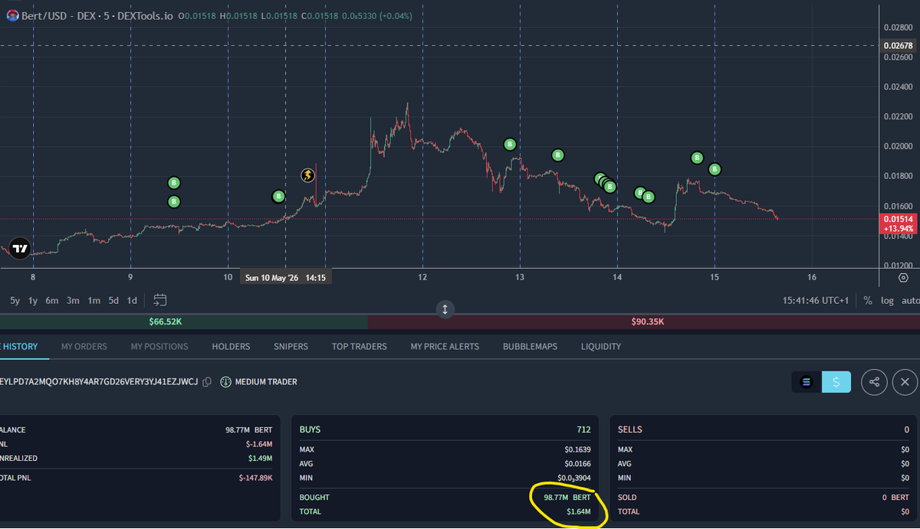
Task: Click the unrealized value $1.49M
Action: (x=260, y=458)
